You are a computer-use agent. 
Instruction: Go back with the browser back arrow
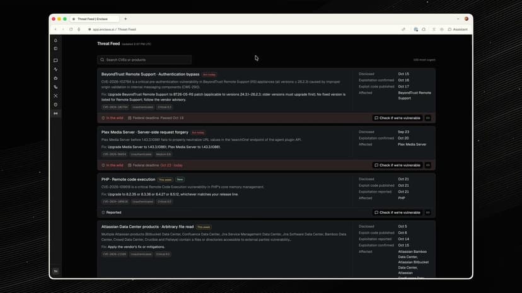tap(55, 29)
